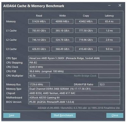Select L1 Cache Read 783.93 GB/s
This screenshot has width=127, height=124.
[x=39, y=31]
